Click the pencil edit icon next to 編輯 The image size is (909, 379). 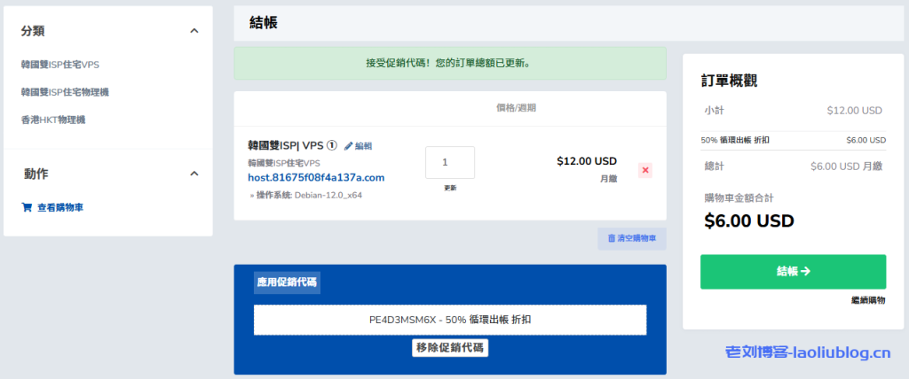[348, 146]
